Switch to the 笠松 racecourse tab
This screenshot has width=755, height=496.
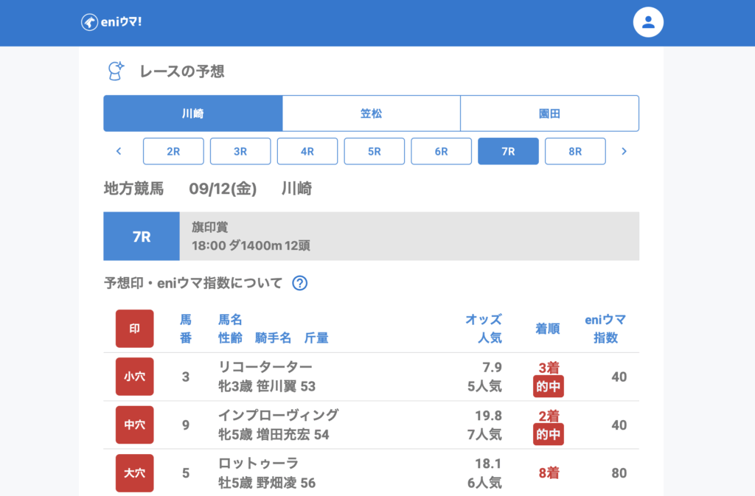click(371, 113)
